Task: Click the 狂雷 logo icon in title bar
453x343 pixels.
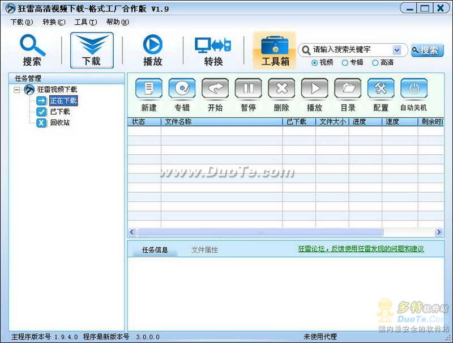Action: [x=10, y=9]
